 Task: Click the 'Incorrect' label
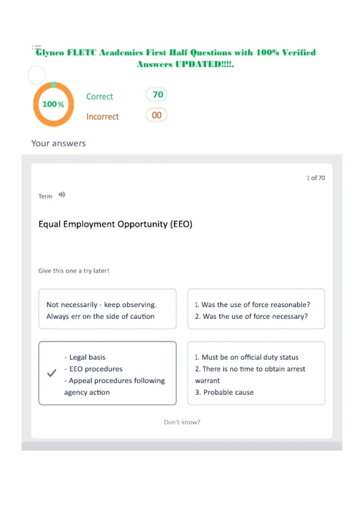click(x=103, y=116)
